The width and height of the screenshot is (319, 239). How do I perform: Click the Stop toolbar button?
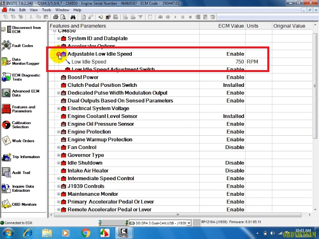(x=190, y=17)
